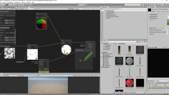Image resolution: width=169 pixels, height=95 pixels.
Task: Uncheck the Exposed checkbox in blackboard
Action: click(5, 30)
